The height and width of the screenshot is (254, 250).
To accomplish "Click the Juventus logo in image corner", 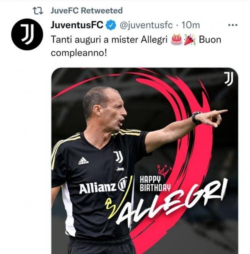I will tap(229, 79).
